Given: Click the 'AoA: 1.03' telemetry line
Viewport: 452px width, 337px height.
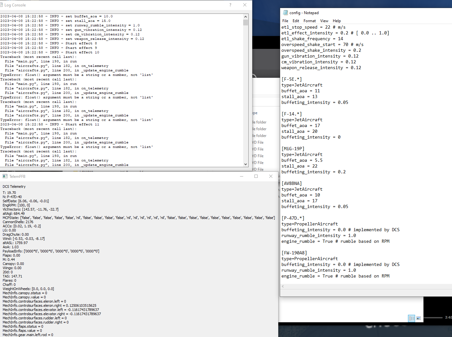Looking at the screenshot, I should click(11, 247).
